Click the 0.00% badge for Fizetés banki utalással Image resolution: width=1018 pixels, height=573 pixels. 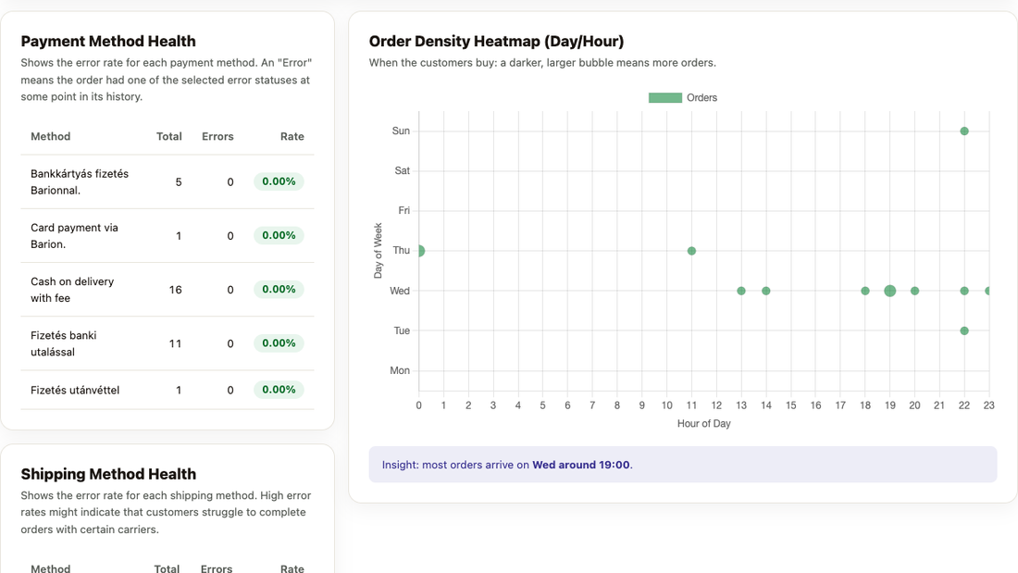tap(279, 343)
